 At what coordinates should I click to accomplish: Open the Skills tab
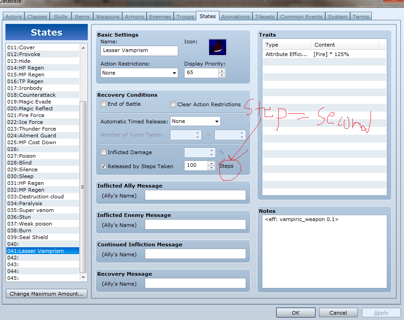coord(61,16)
